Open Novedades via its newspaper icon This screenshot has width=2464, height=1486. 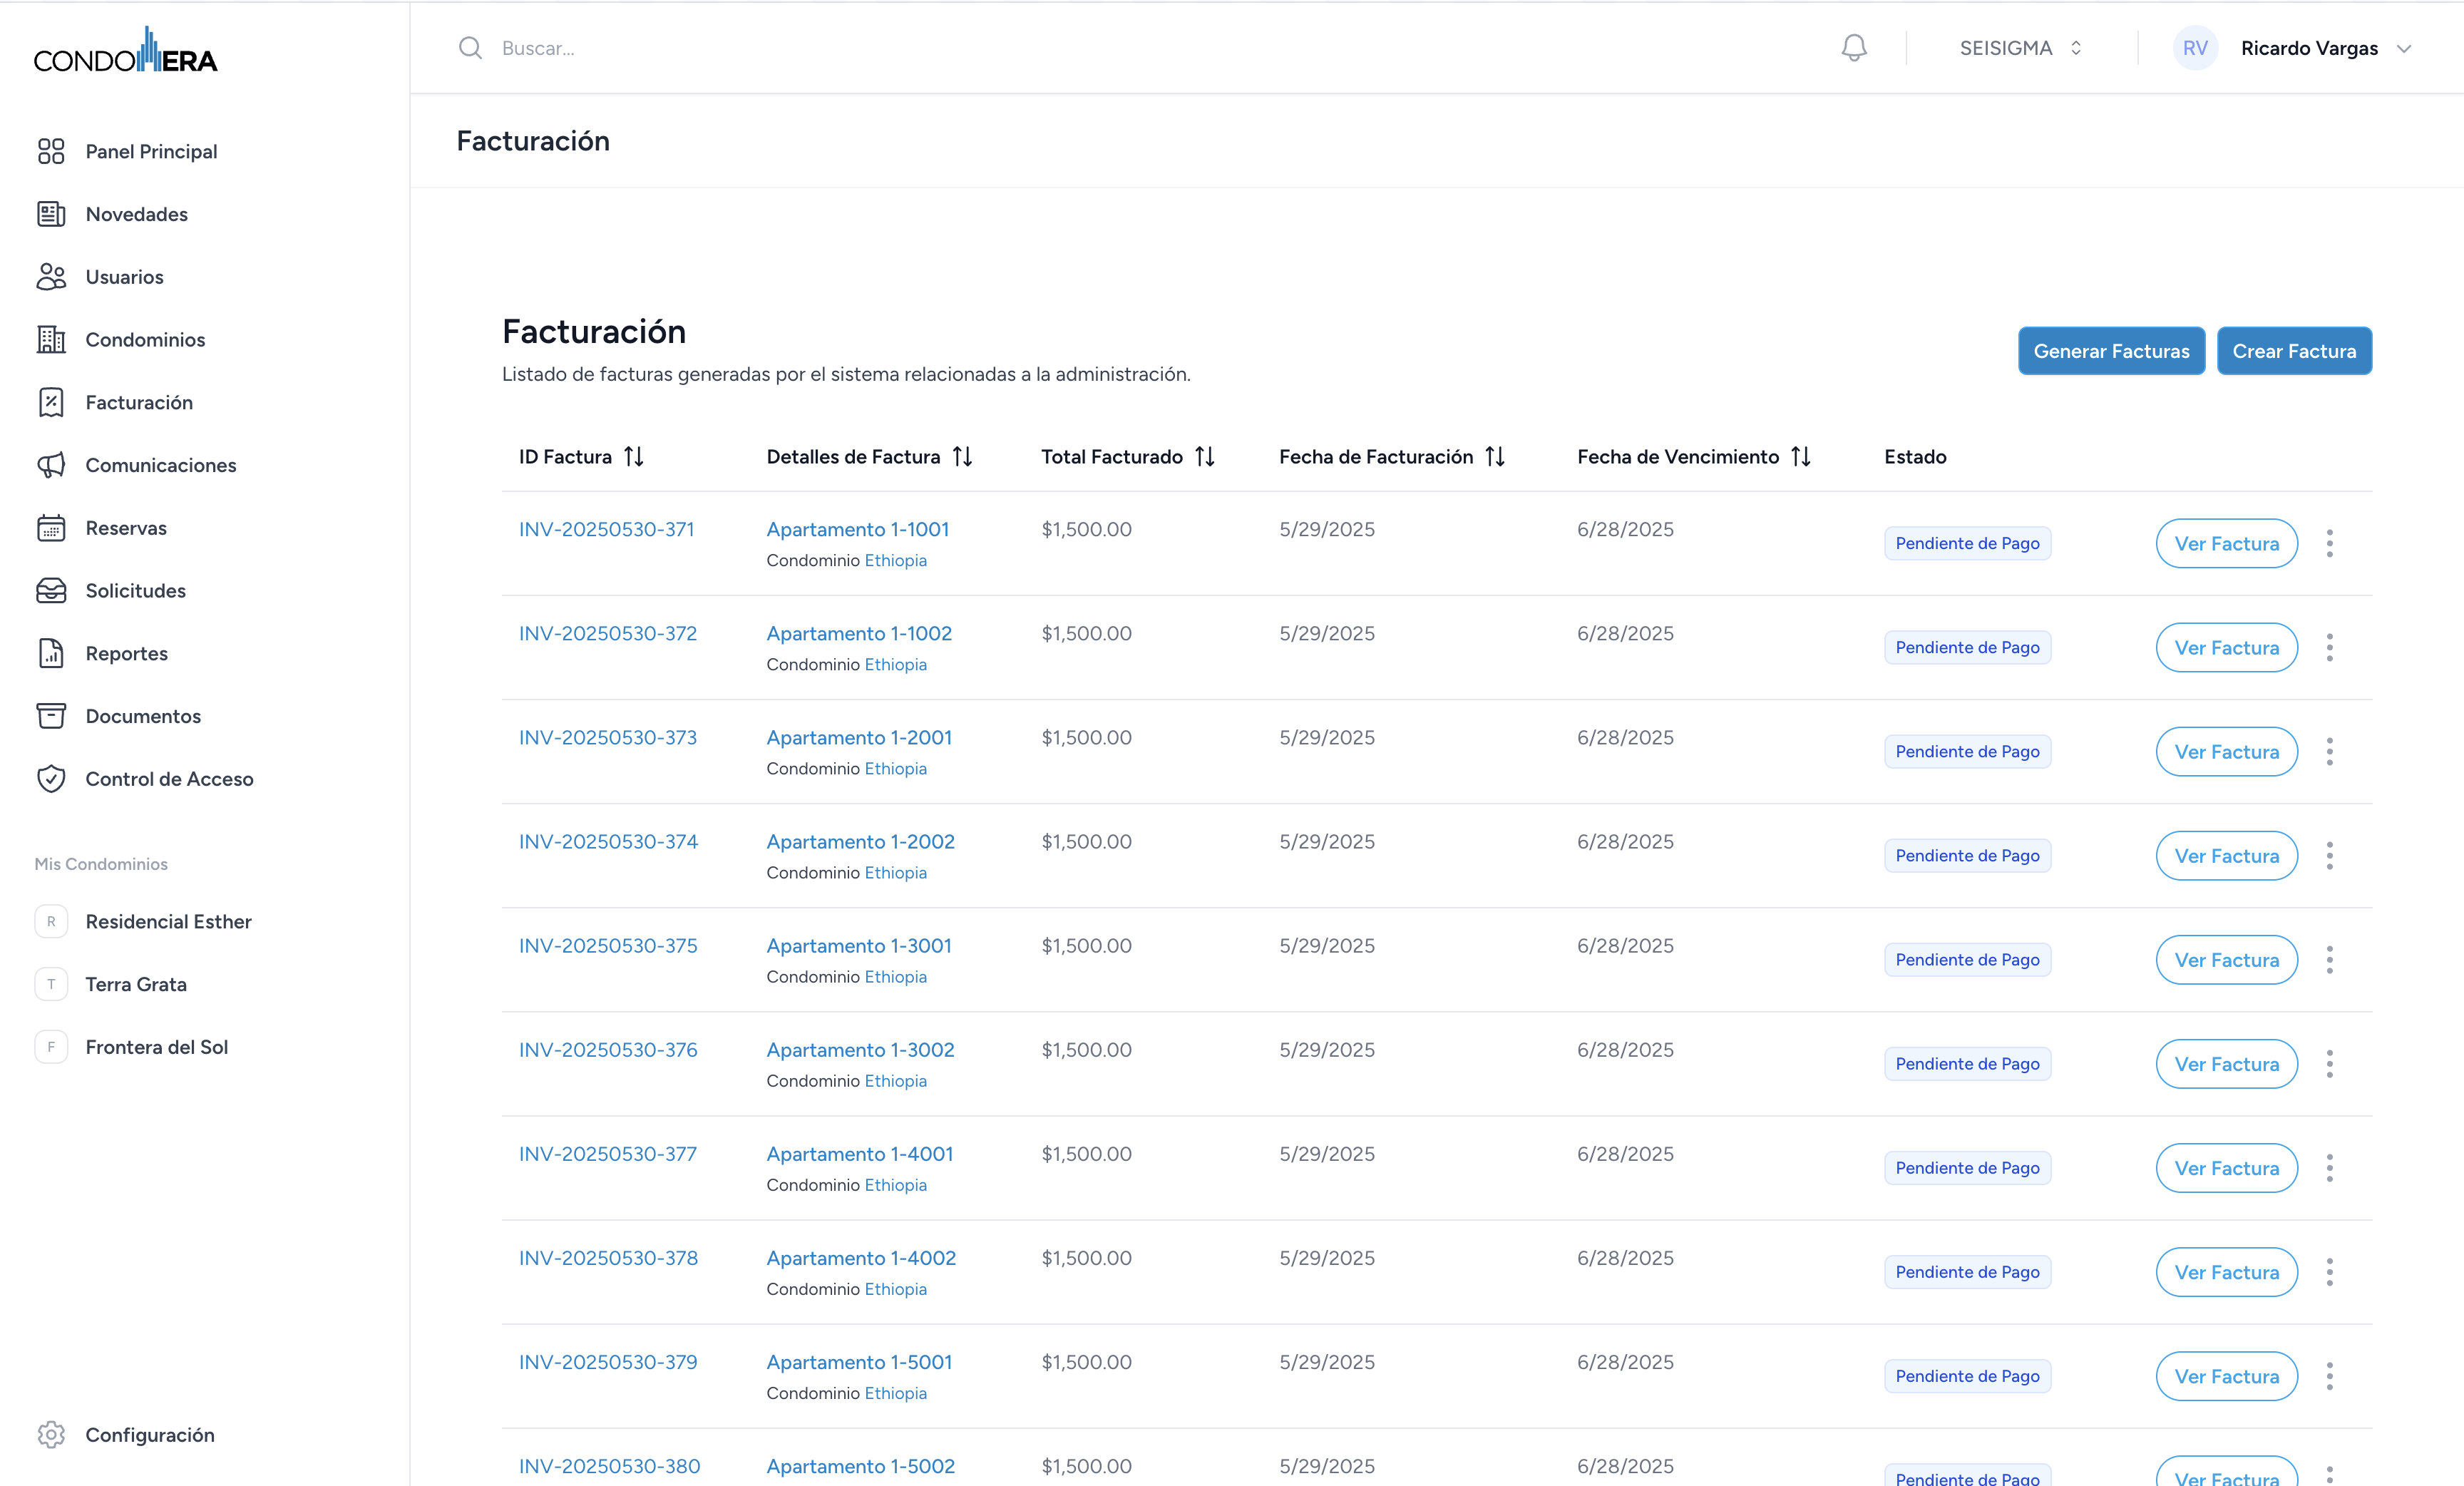51,214
